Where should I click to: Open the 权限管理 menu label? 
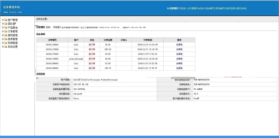point(13,43)
